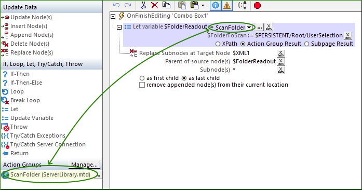Image resolution: width=362 pixels, height=190 pixels.
Task: Click the Replace Subnodes action icon
Action: coord(133,53)
